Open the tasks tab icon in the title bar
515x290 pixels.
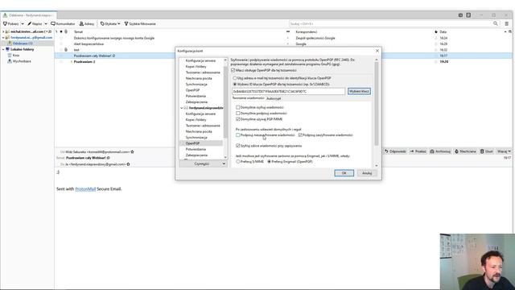[468, 15]
